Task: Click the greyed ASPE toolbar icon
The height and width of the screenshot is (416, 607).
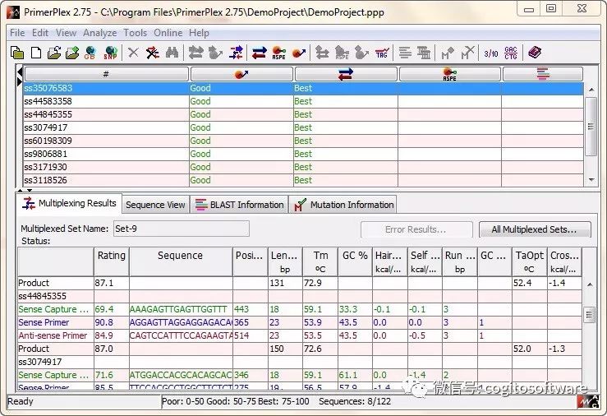Action: pos(342,53)
